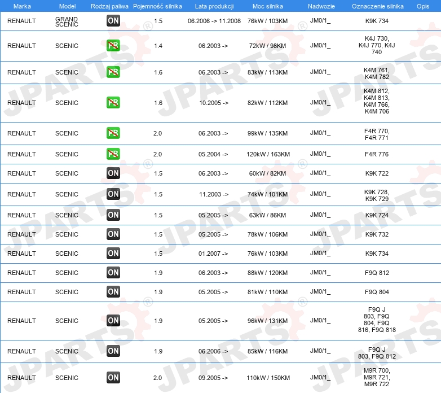Click the PB petrol icon in the 83kW / 113KM row
This screenshot has height=393, width=441.
click(x=113, y=72)
